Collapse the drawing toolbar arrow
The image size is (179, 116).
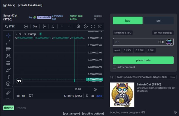pyautogui.click(x=13, y=86)
